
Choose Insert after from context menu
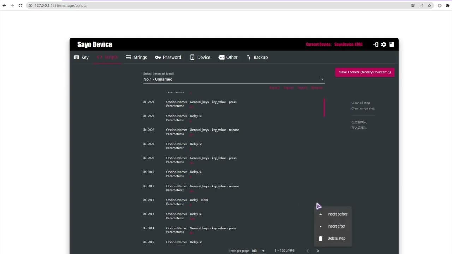[x=332, y=226]
